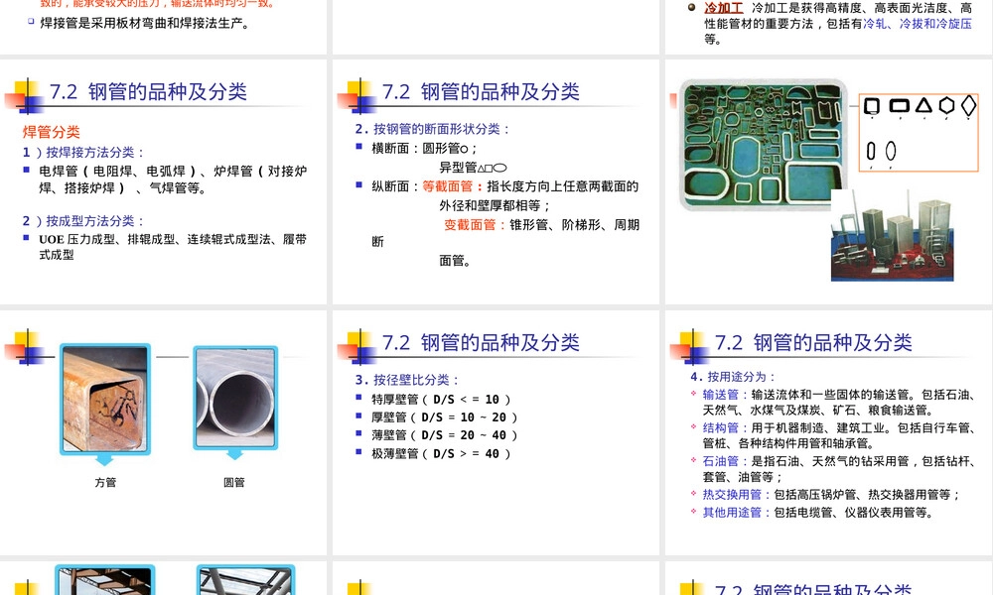Open the rusty square pipe photo
This screenshot has width=993, height=595.
coord(105,399)
